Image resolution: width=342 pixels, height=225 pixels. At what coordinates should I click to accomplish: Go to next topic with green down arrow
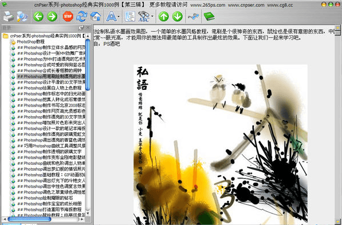178,17
